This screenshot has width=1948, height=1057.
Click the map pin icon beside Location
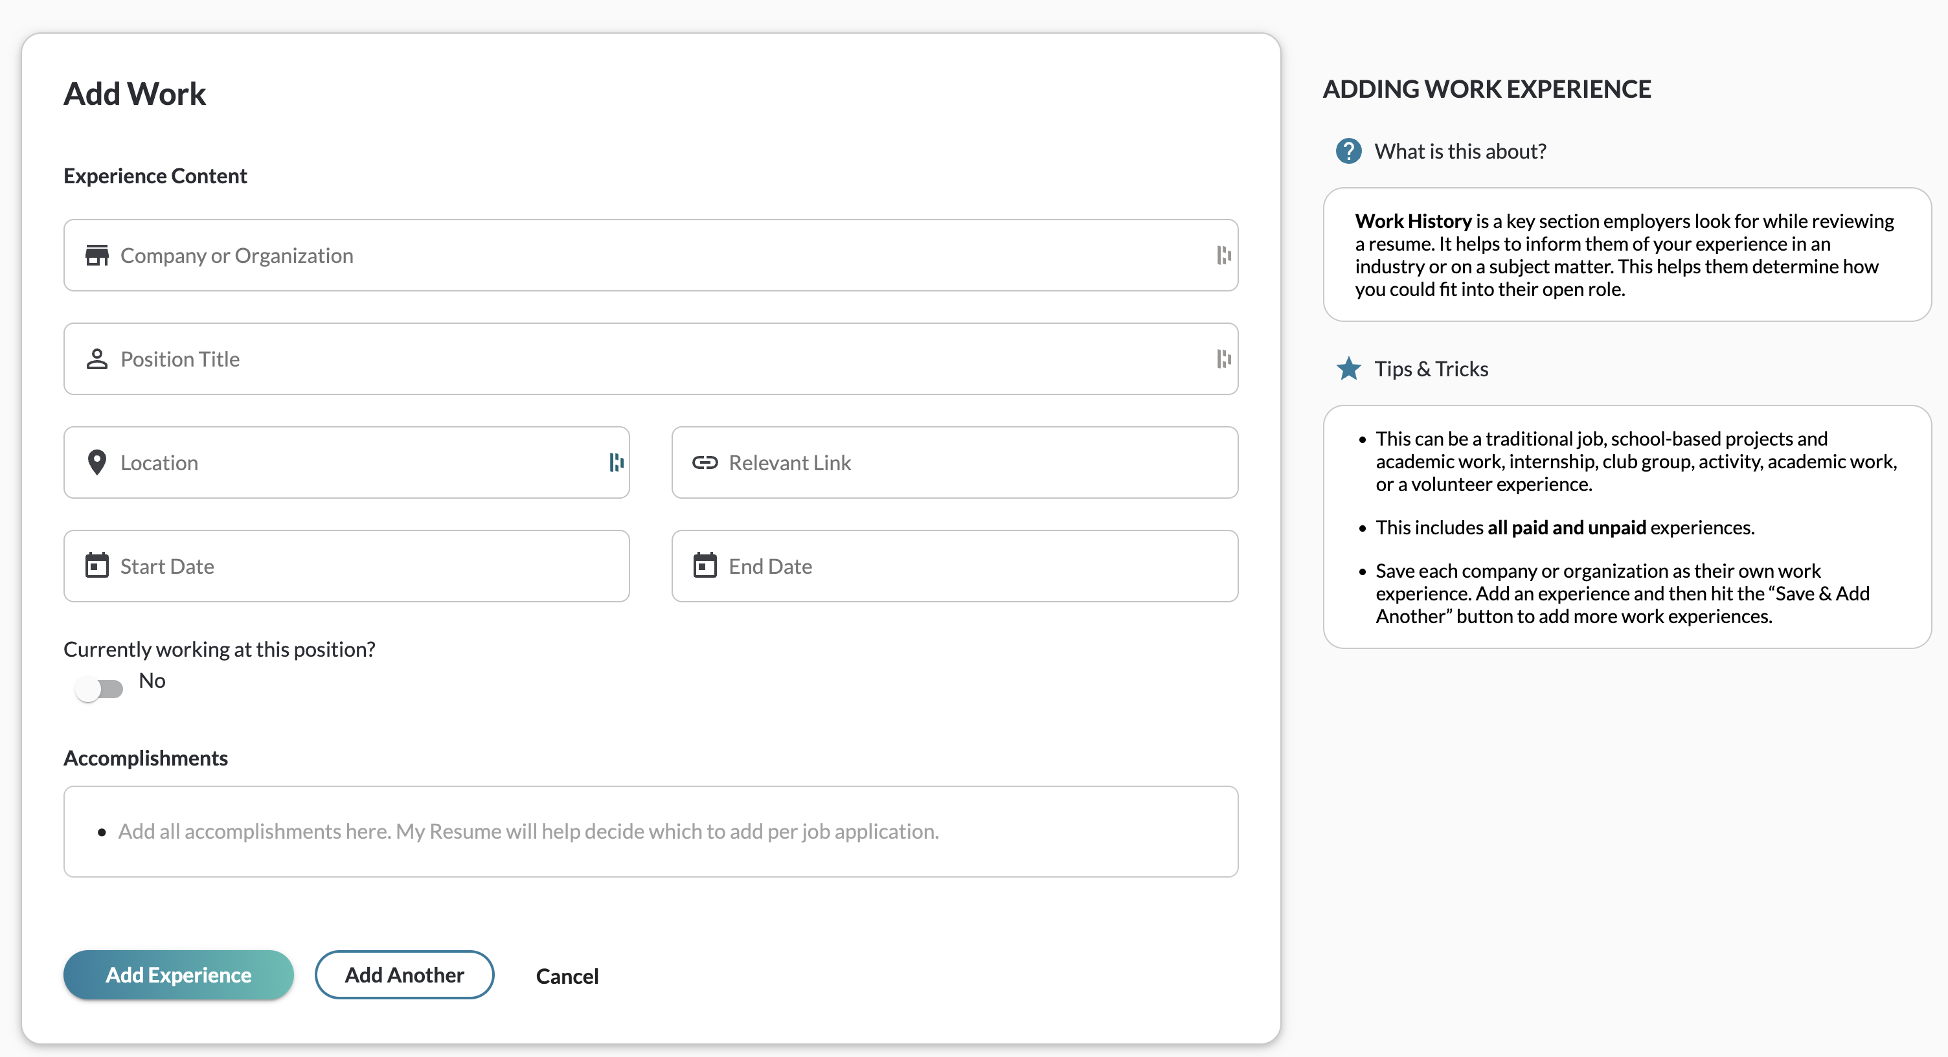click(x=96, y=462)
